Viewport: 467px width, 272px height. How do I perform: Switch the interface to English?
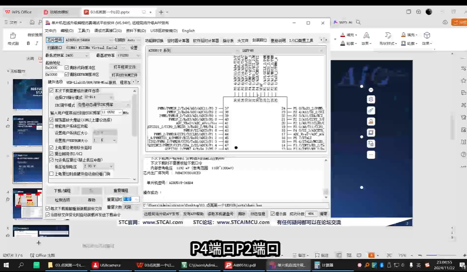point(188,31)
